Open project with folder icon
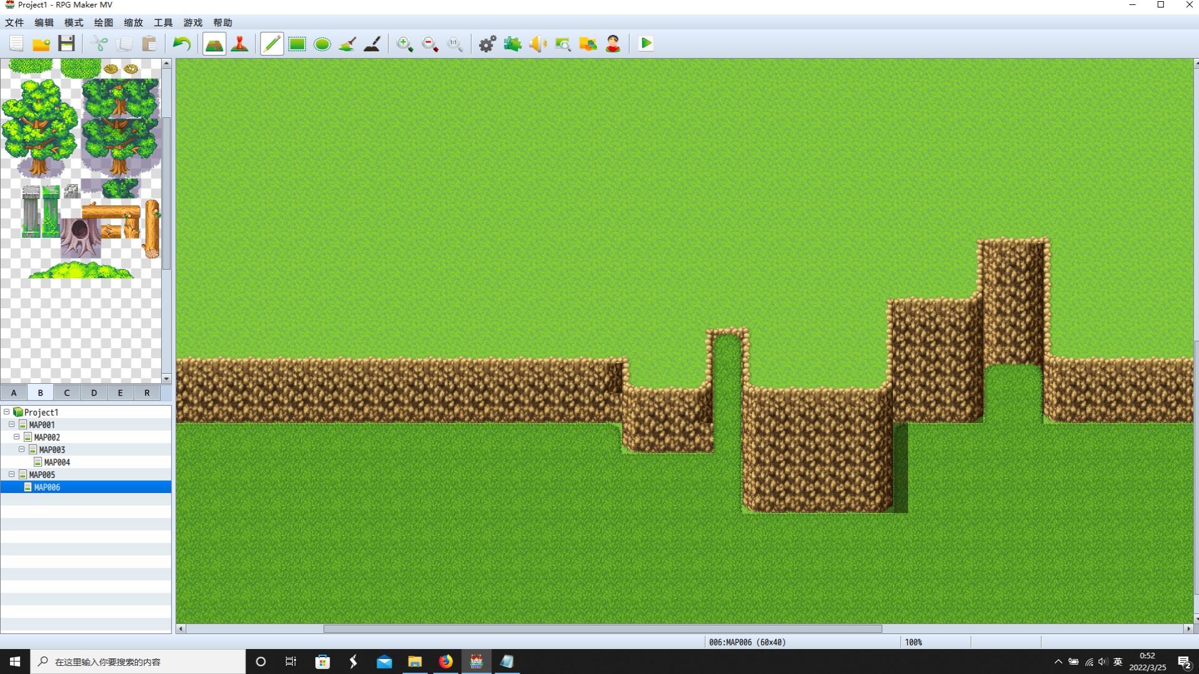This screenshot has height=674, width=1199. (41, 44)
